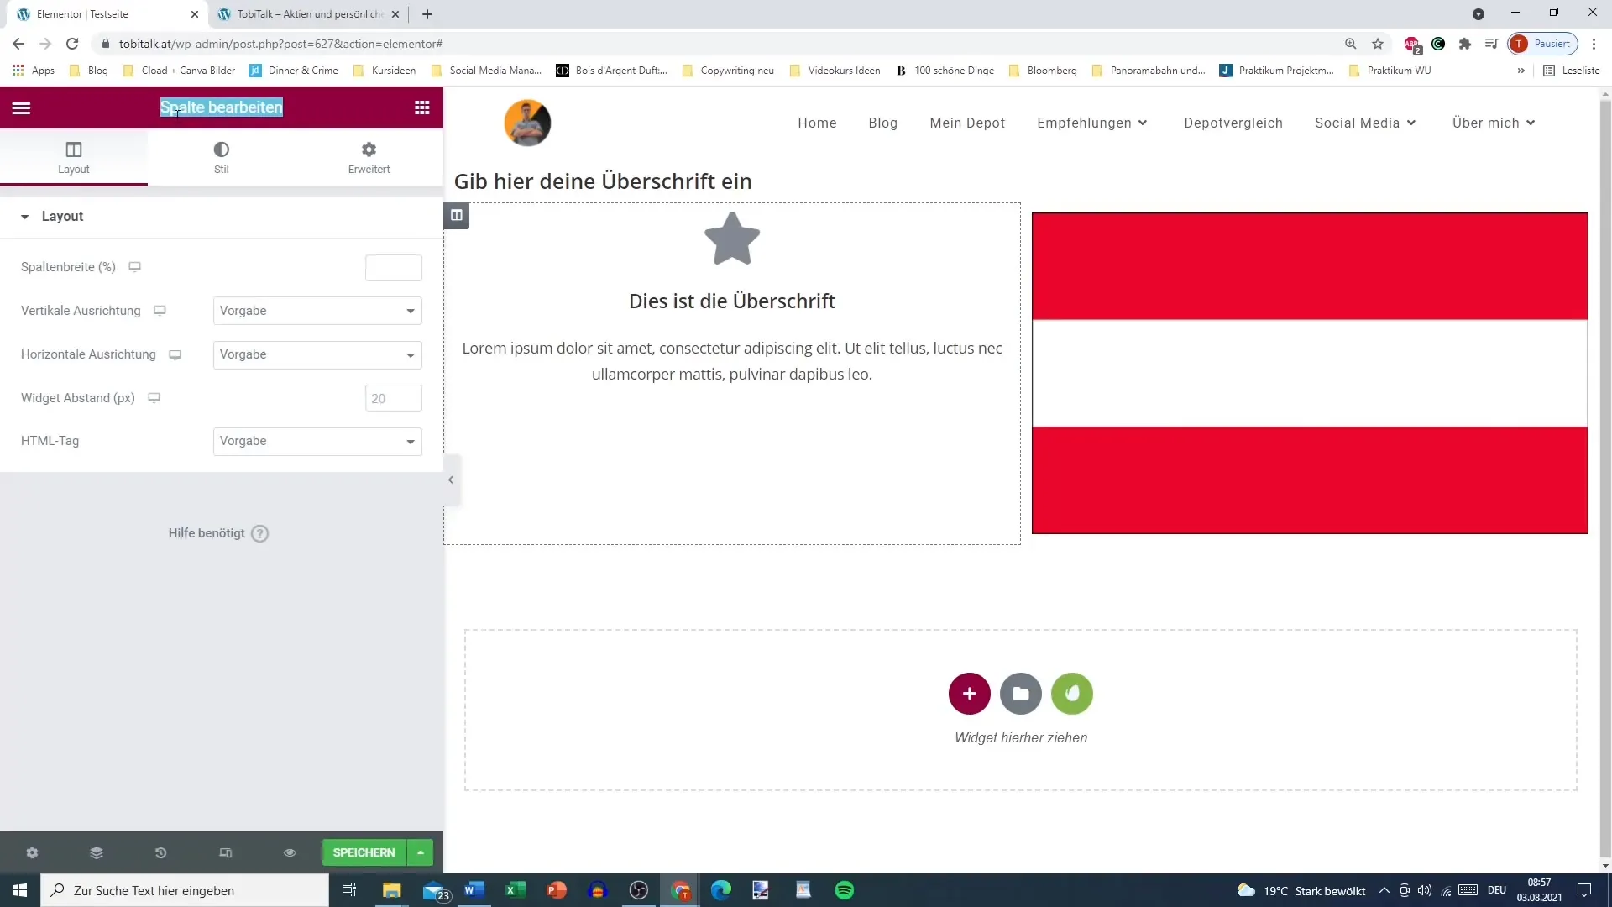Viewport: 1612px width, 907px height.
Task: Open the Windows Start menu
Action: (x=20, y=890)
